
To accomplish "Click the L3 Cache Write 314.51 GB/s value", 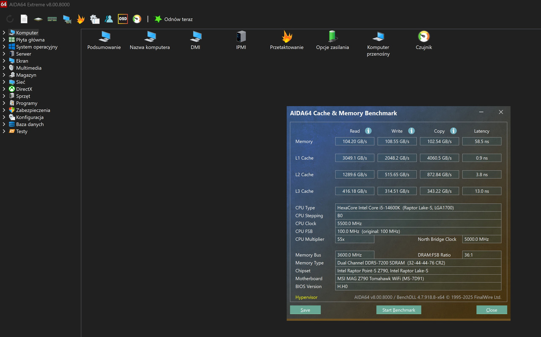I will tap(397, 191).
